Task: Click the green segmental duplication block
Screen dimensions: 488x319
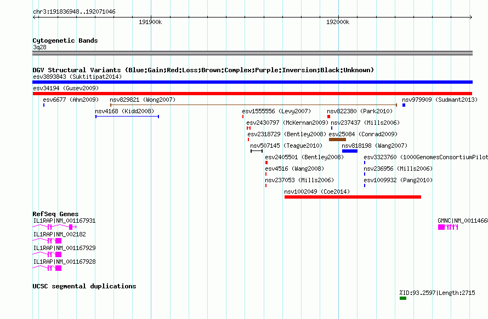Action: pos(403,298)
